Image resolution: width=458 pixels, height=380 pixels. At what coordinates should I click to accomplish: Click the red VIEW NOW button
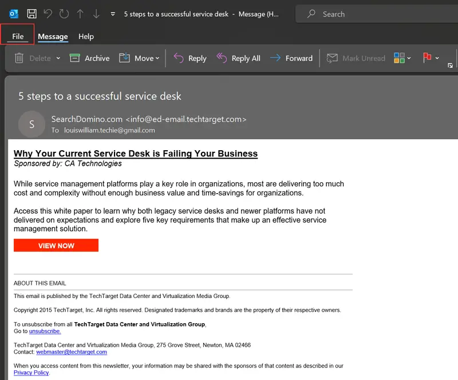click(56, 245)
